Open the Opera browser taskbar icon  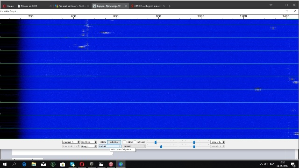pyautogui.click(x=82, y=164)
